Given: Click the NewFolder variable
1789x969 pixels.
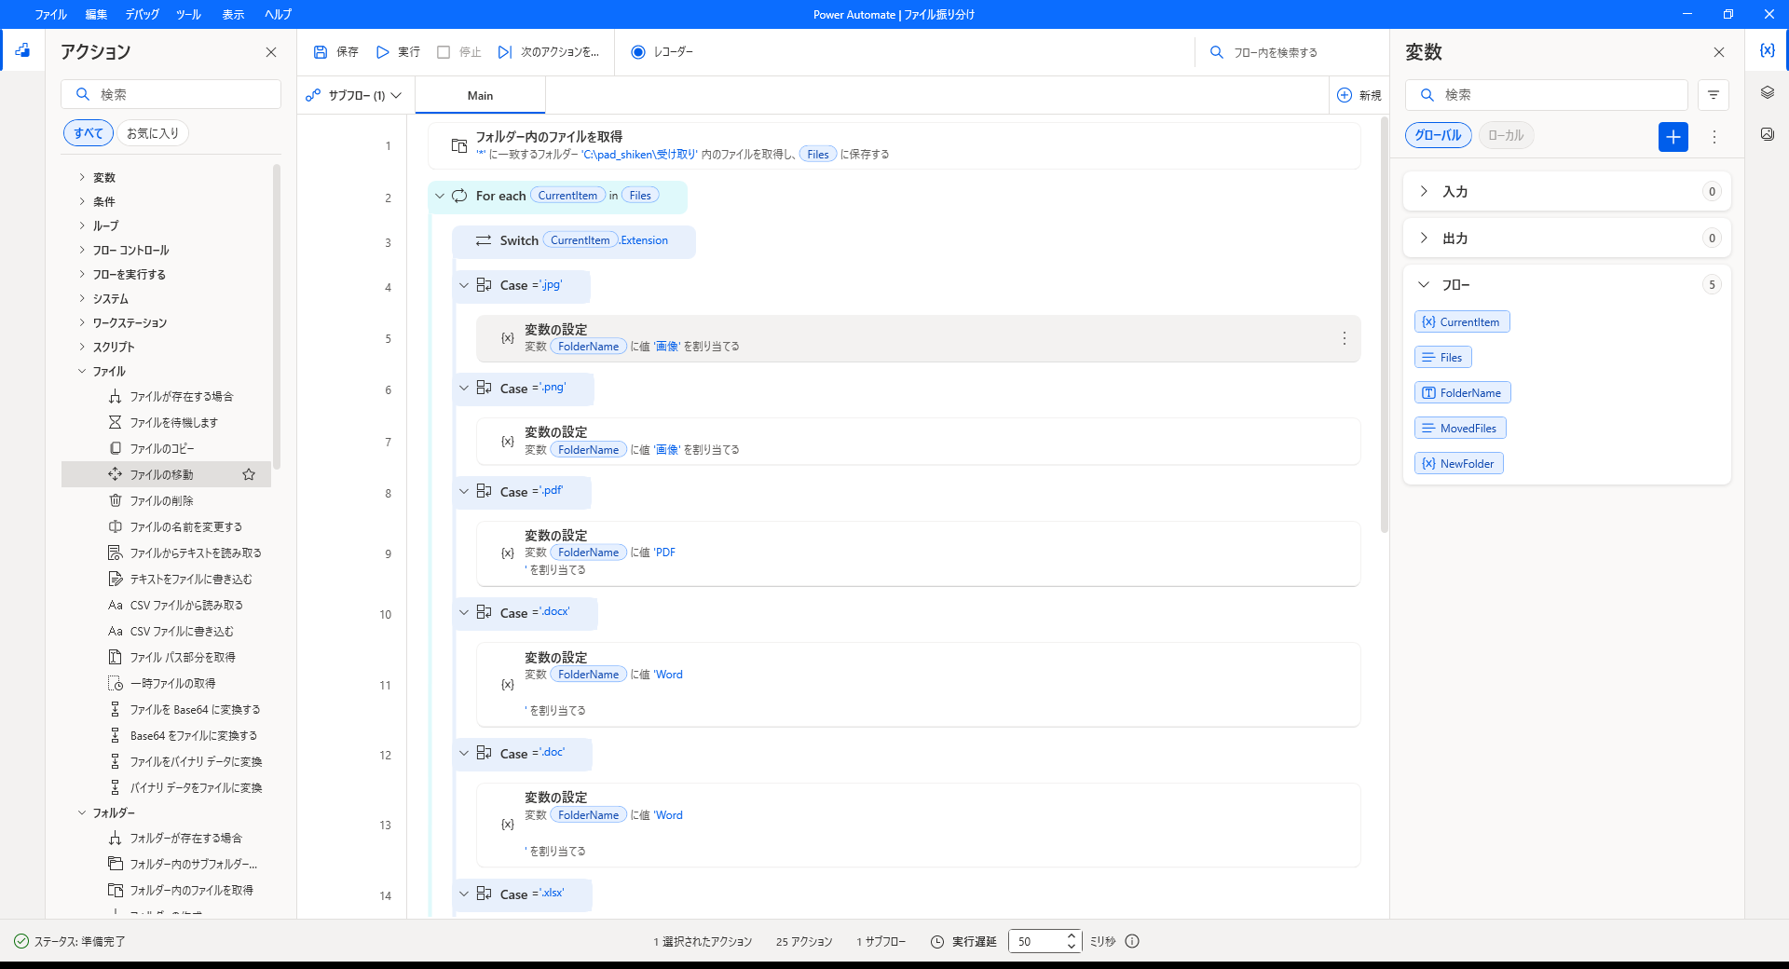Looking at the screenshot, I should [1458, 463].
